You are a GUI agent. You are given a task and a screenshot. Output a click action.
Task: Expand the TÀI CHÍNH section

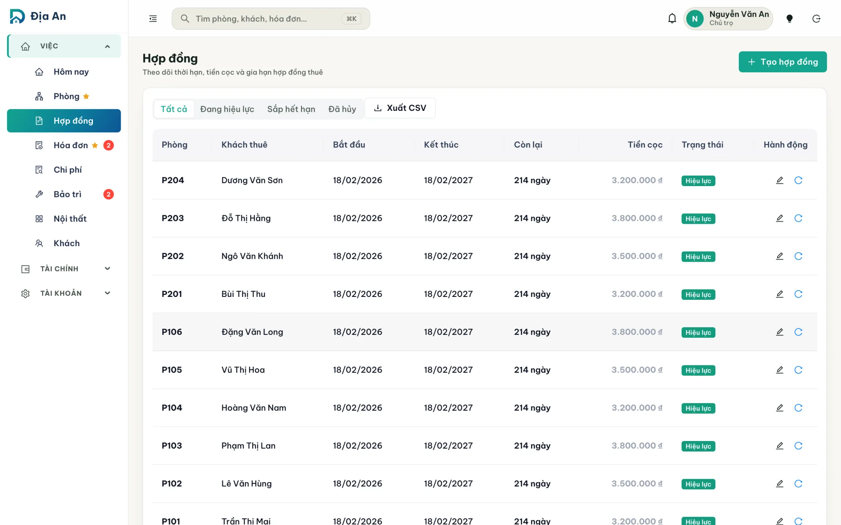pos(64,269)
